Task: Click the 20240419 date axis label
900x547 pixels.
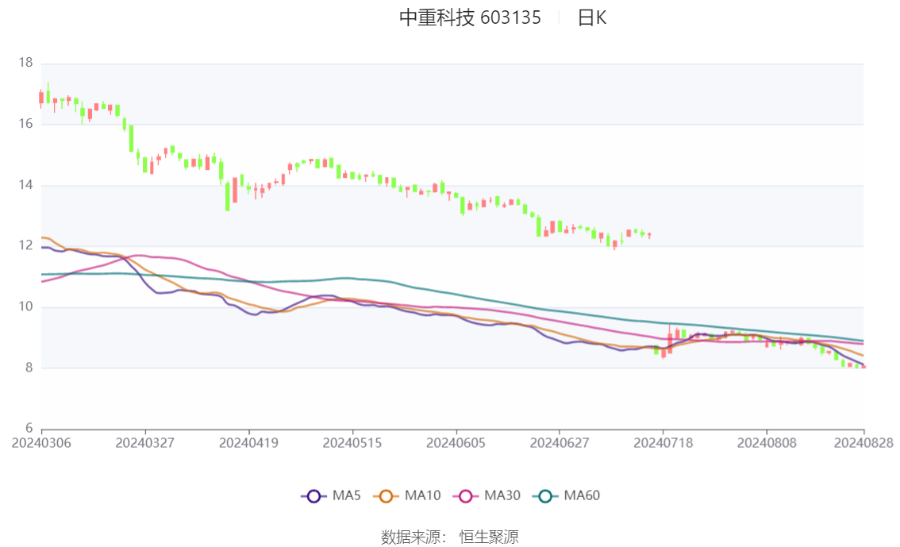Action: click(x=248, y=443)
